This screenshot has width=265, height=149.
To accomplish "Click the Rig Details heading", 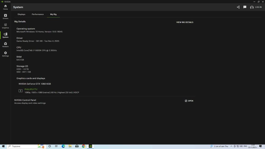I will point(20,22).
